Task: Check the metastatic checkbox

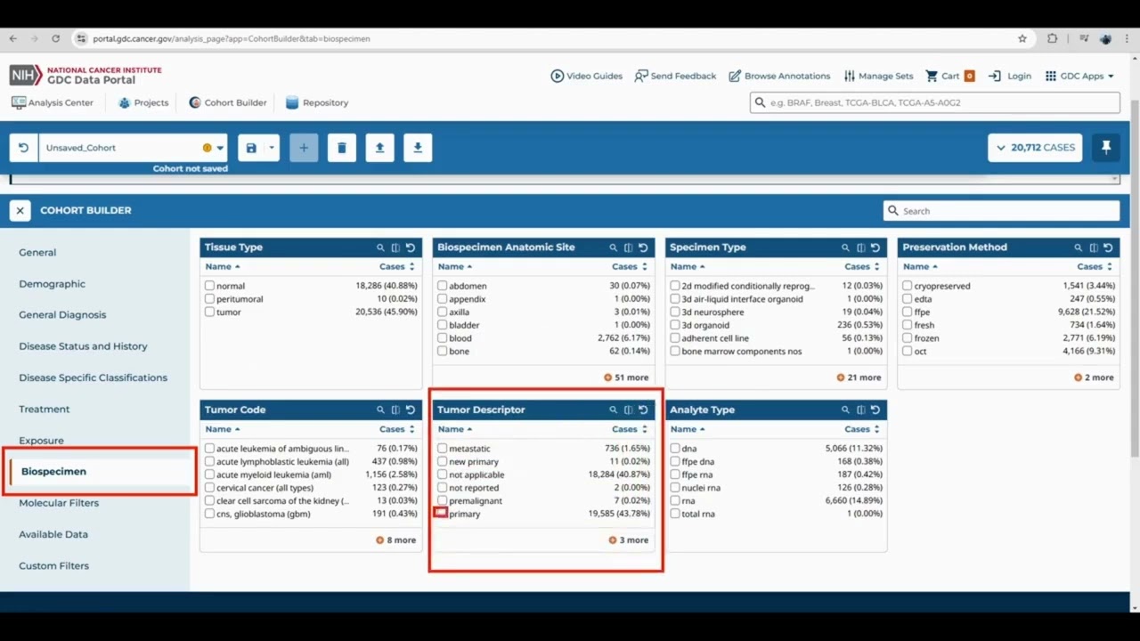Action: 442,448
